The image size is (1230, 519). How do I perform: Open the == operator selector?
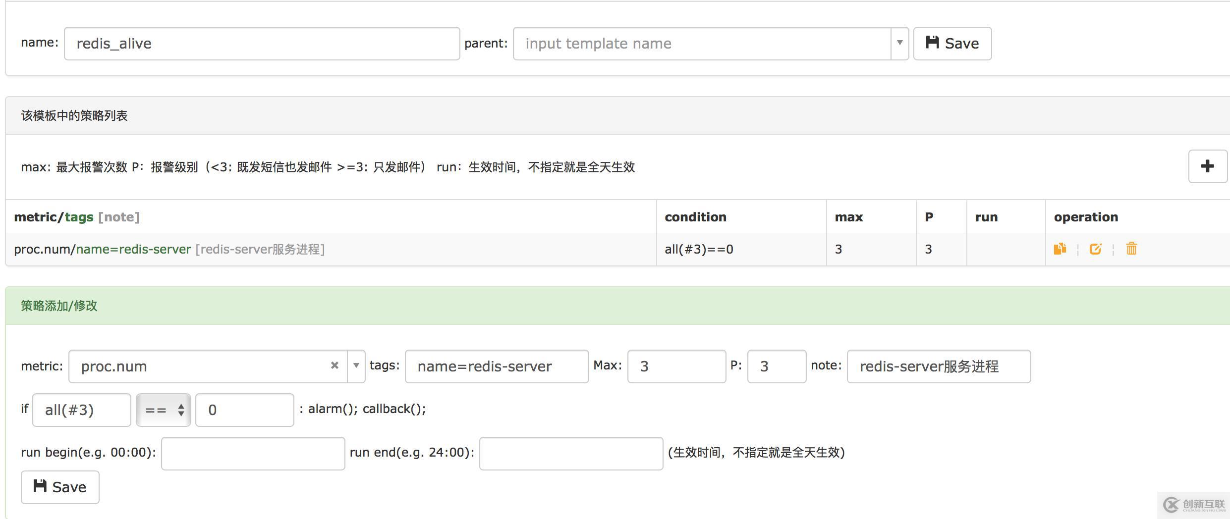pyautogui.click(x=164, y=410)
